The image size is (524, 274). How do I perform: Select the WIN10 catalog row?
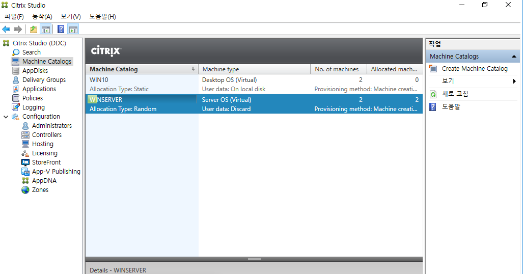[x=254, y=84]
